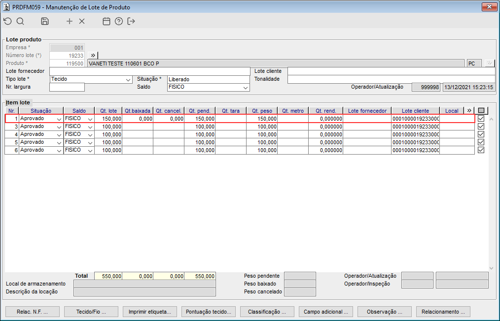Click Qt.baixada cell in row 1

pyautogui.click(x=138, y=119)
